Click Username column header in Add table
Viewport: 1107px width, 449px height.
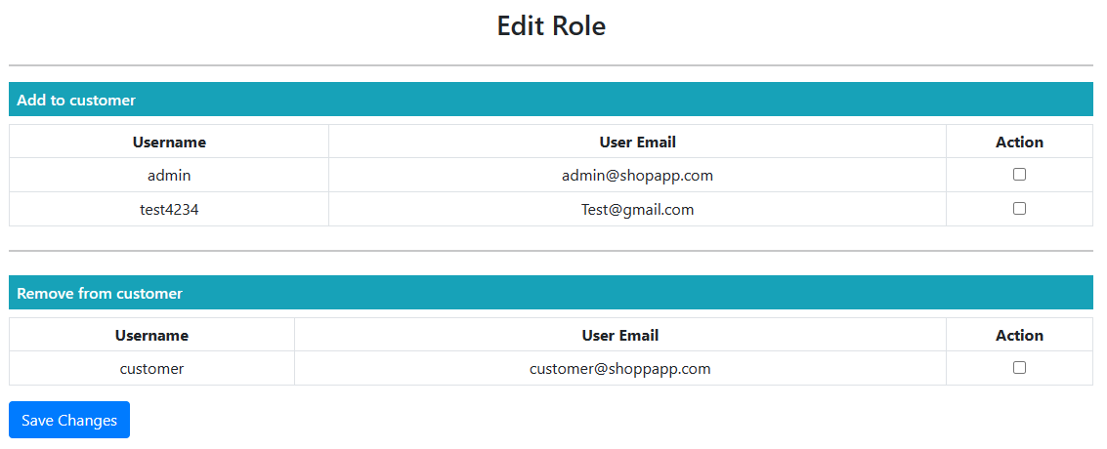[169, 142]
